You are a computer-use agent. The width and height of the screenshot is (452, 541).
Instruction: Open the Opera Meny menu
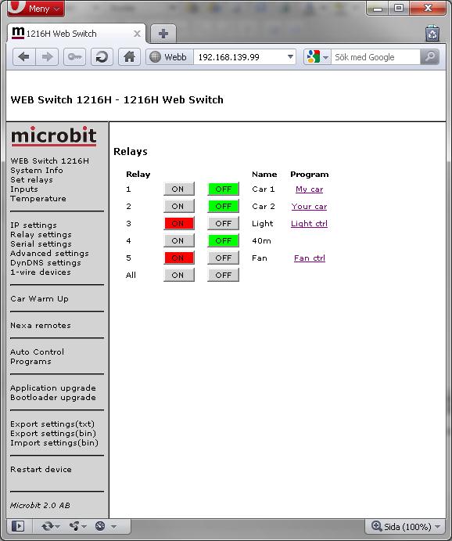pos(36,9)
